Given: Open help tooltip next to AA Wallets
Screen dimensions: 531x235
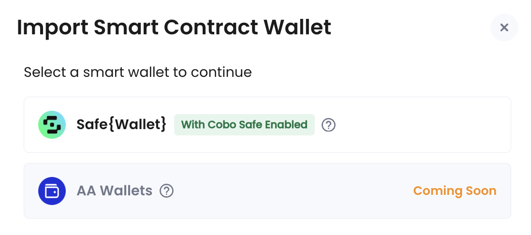Looking at the screenshot, I should 166,191.
